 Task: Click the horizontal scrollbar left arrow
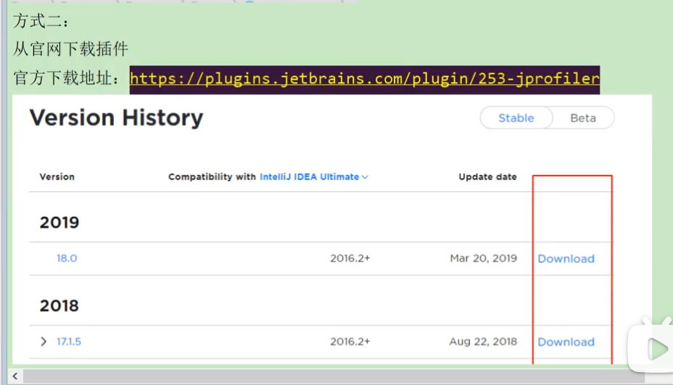point(16,376)
